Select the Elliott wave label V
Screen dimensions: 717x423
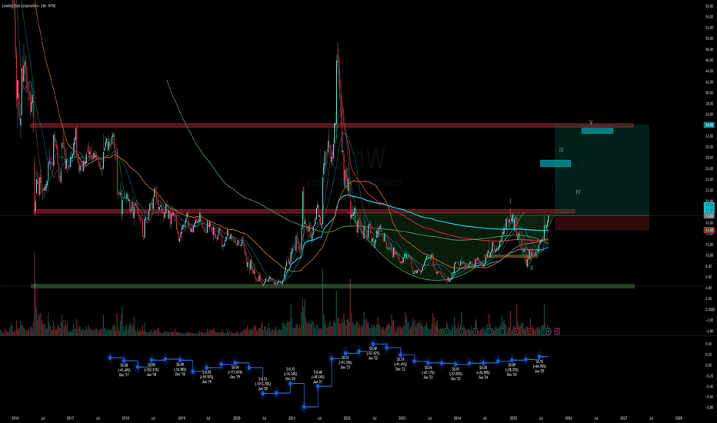point(591,122)
